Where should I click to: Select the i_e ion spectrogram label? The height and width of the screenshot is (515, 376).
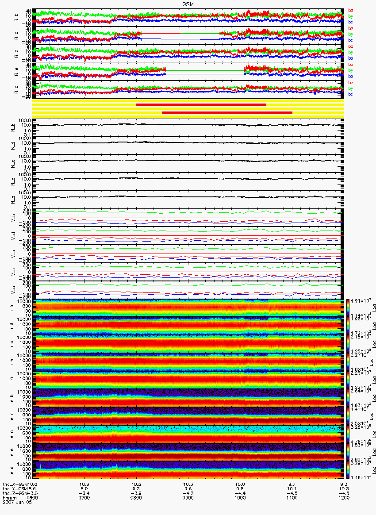tap(12, 363)
